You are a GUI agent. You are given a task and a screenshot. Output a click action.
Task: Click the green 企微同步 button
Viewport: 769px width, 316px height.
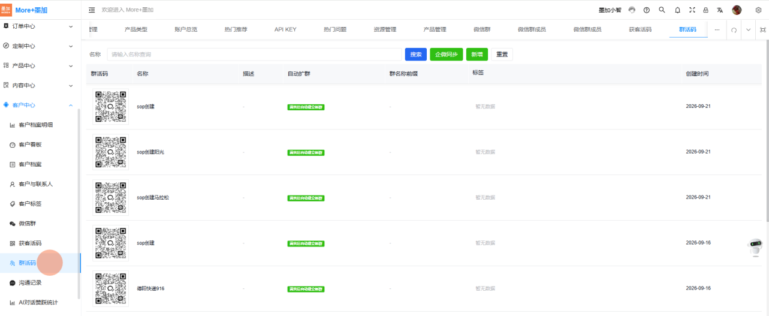point(447,55)
